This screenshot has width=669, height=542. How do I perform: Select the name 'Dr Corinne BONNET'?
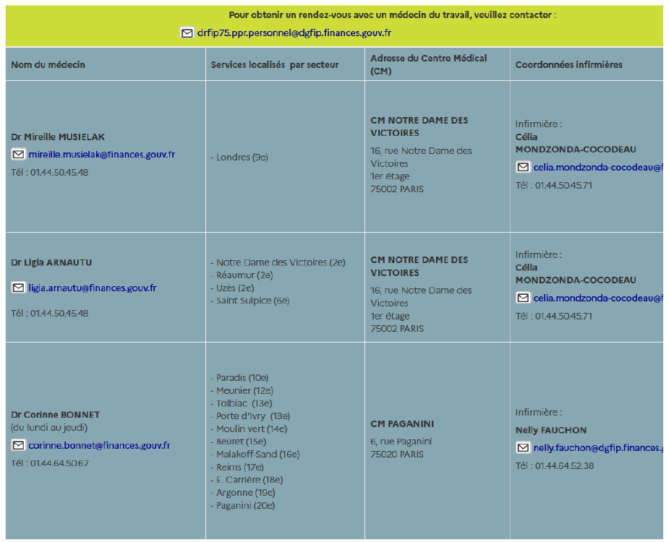(x=56, y=415)
